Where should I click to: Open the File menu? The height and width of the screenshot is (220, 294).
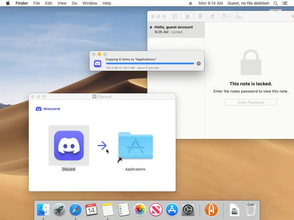[x=36, y=3]
